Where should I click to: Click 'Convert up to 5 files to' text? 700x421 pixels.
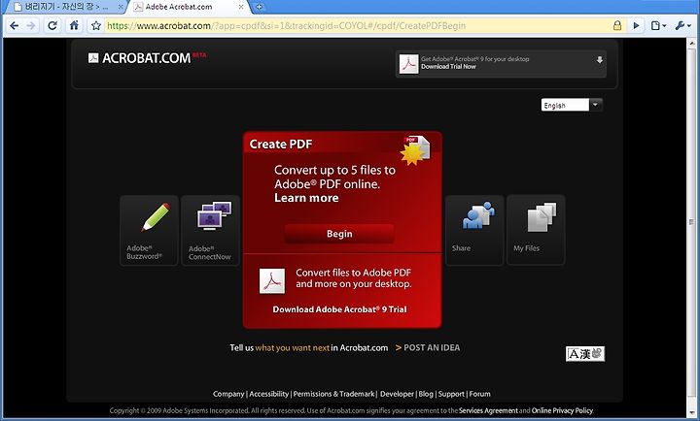click(x=334, y=170)
